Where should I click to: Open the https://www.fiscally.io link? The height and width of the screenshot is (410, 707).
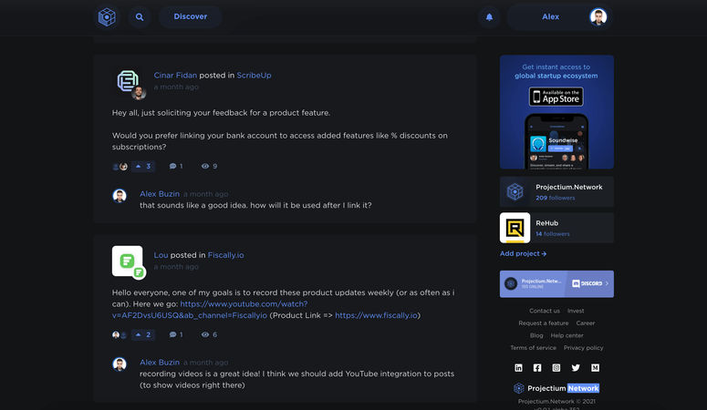376,315
